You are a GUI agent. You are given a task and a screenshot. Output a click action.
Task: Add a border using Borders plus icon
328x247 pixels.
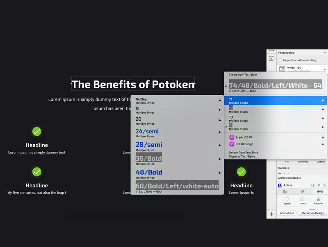pos(325,168)
